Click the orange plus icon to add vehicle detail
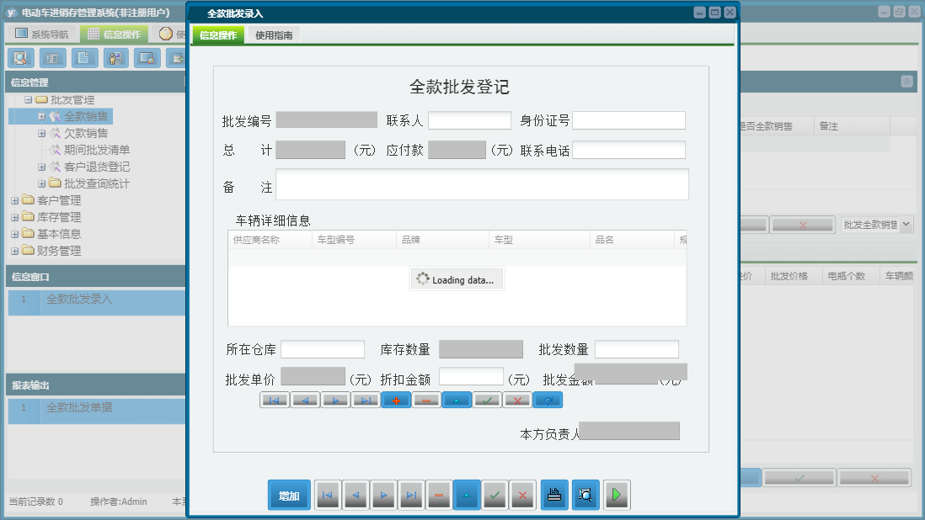The image size is (925, 520). 396,400
